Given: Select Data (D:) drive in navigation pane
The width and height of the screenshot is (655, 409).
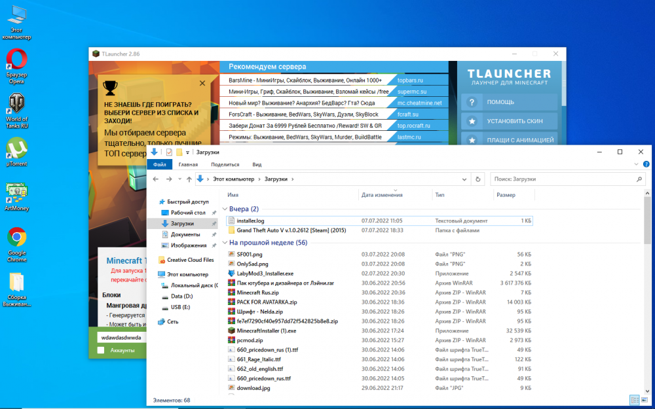Looking at the screenshot, I should coord(181,296).
